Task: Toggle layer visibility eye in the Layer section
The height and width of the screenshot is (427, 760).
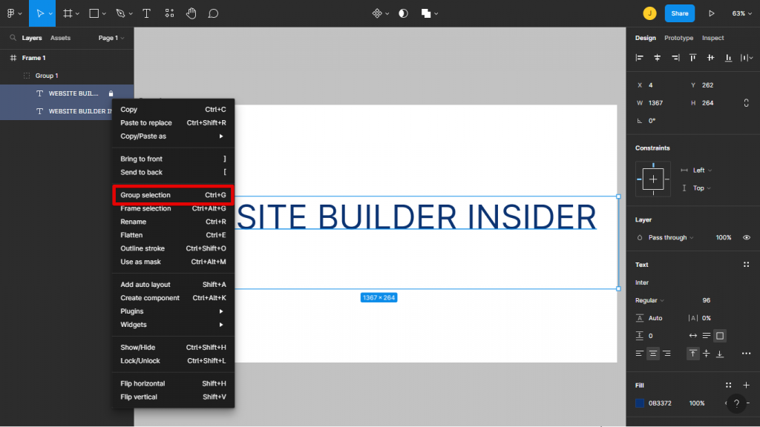Action: (747, 237)
